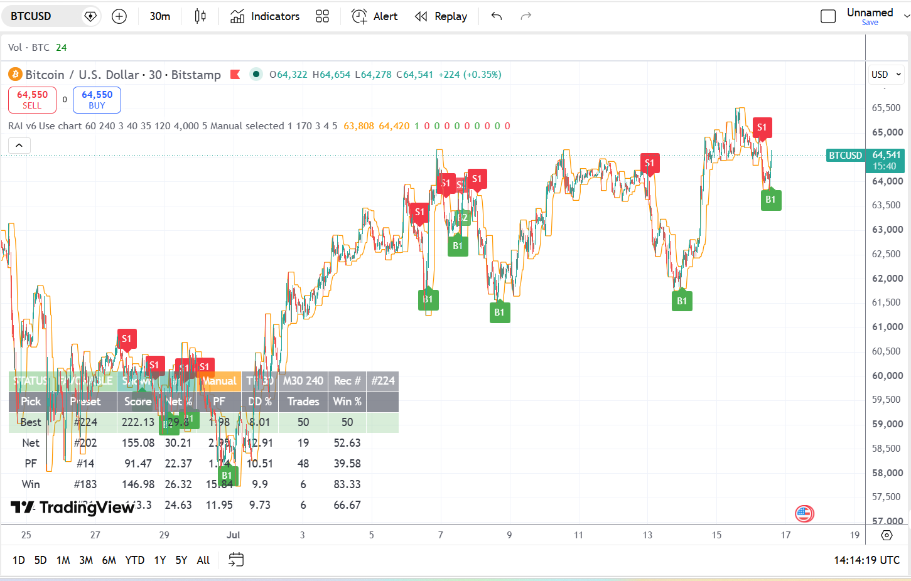Click the green market status dot

pyautogui.click(x=256, y=74)
